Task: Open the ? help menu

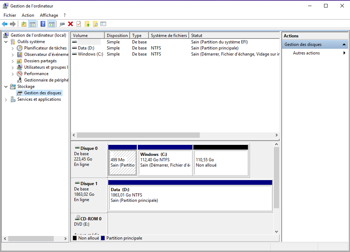Action: pos(65,15)
